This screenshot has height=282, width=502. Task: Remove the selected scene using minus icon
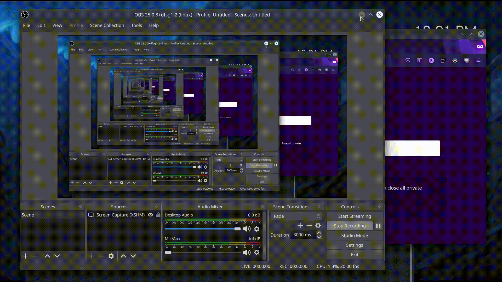(x=35, y=256)
